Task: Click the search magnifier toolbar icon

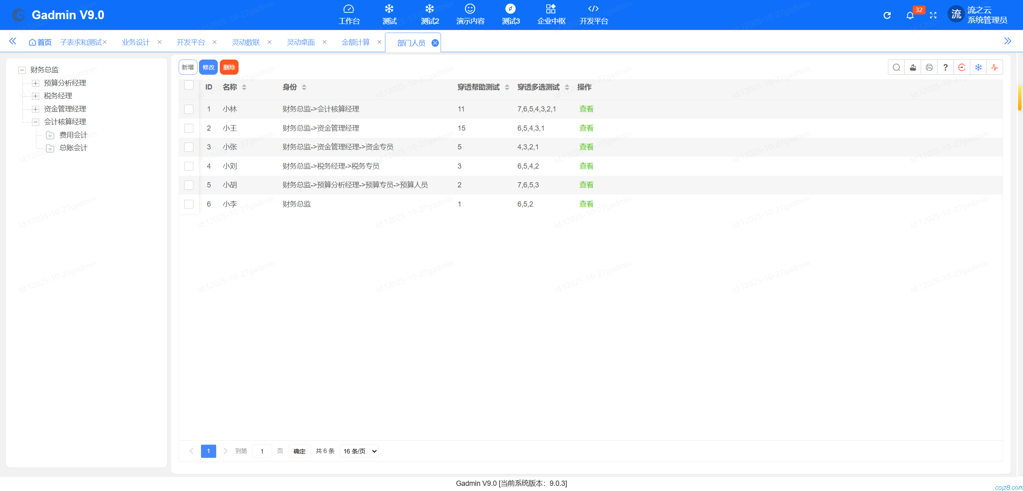Action: pos(896,68)
